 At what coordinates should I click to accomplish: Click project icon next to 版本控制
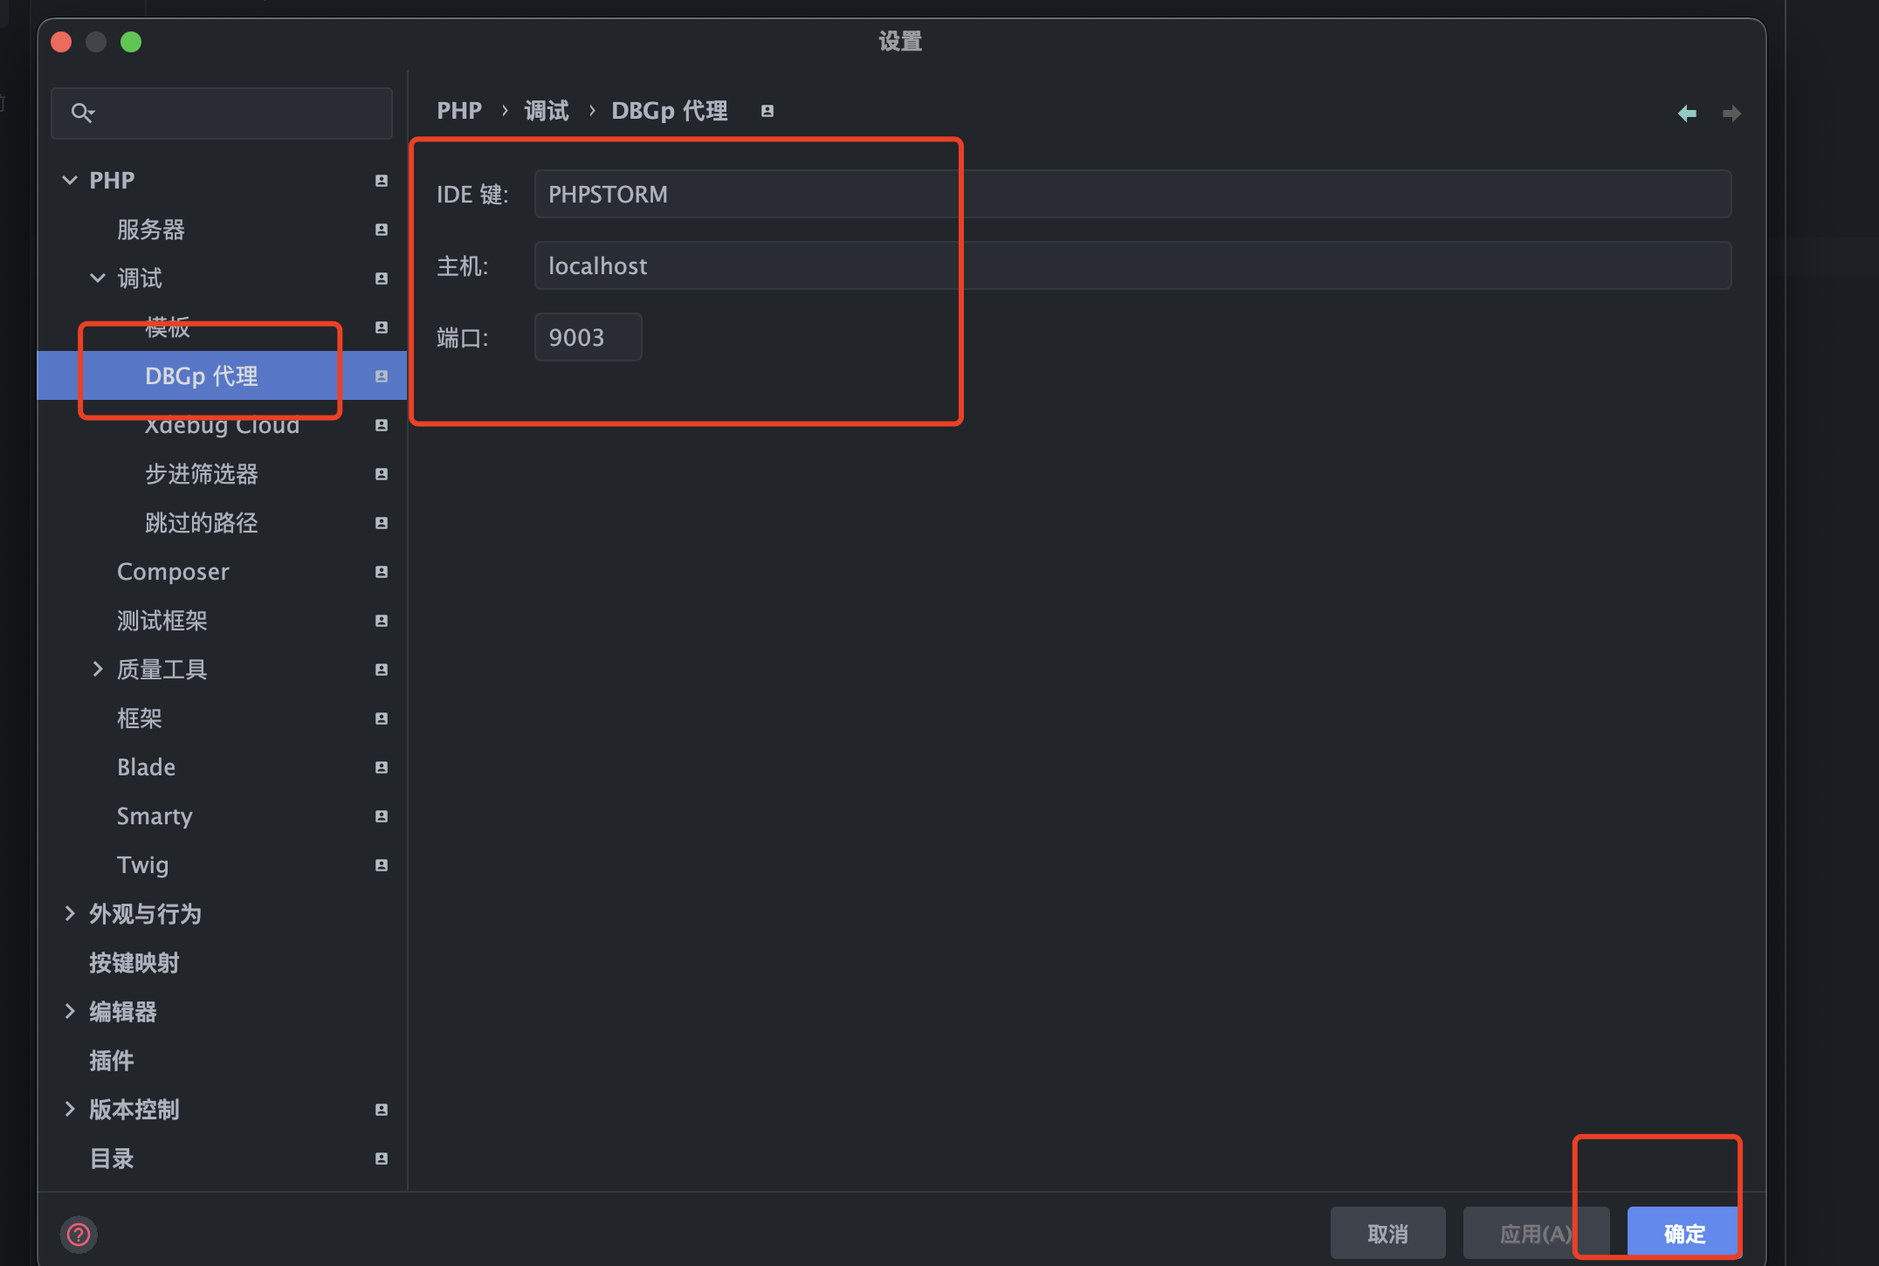click(382, 1110)
